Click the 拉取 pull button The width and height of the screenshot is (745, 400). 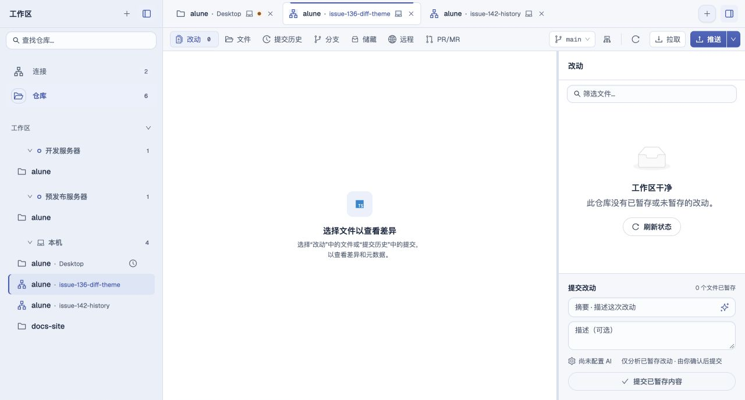(668, 39)
